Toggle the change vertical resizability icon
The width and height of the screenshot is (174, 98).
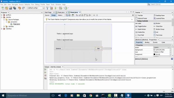[x=97, y=15]
